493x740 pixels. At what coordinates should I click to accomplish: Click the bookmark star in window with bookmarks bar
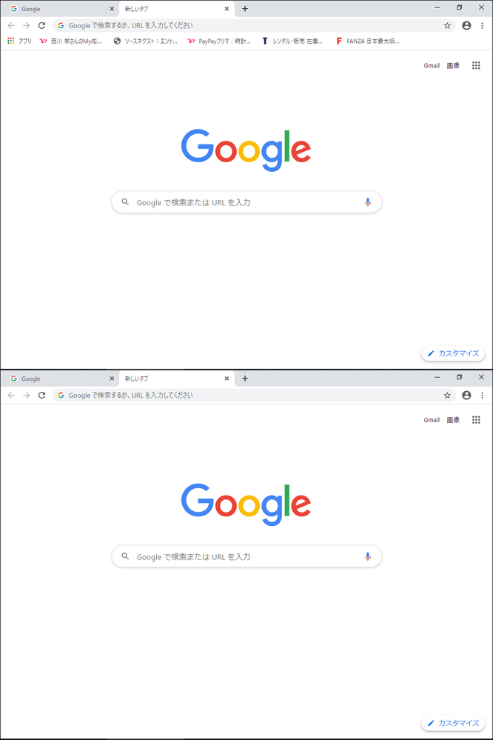(x=447, y=25)
